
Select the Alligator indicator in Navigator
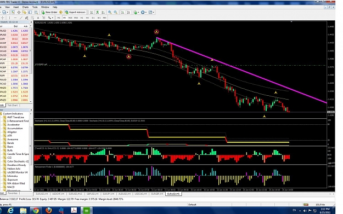(x=12, y=132)
